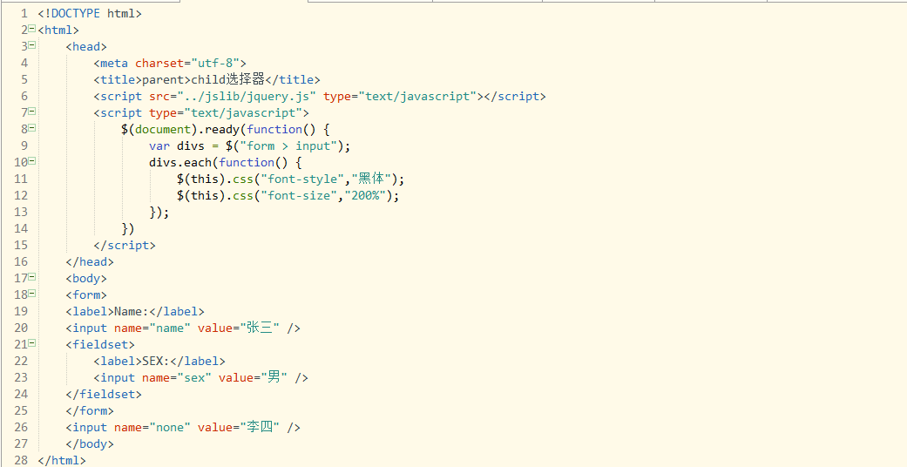Collapse the head fold marker on line 3
The height and width of the screenshot is (467, 907).
click(32, 44)
